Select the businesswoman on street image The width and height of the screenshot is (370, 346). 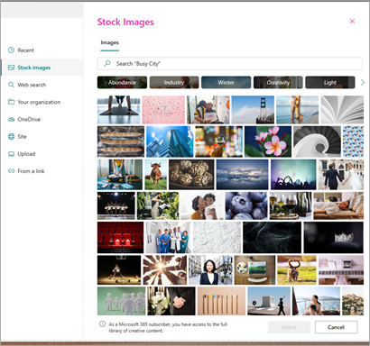(210, 270)
